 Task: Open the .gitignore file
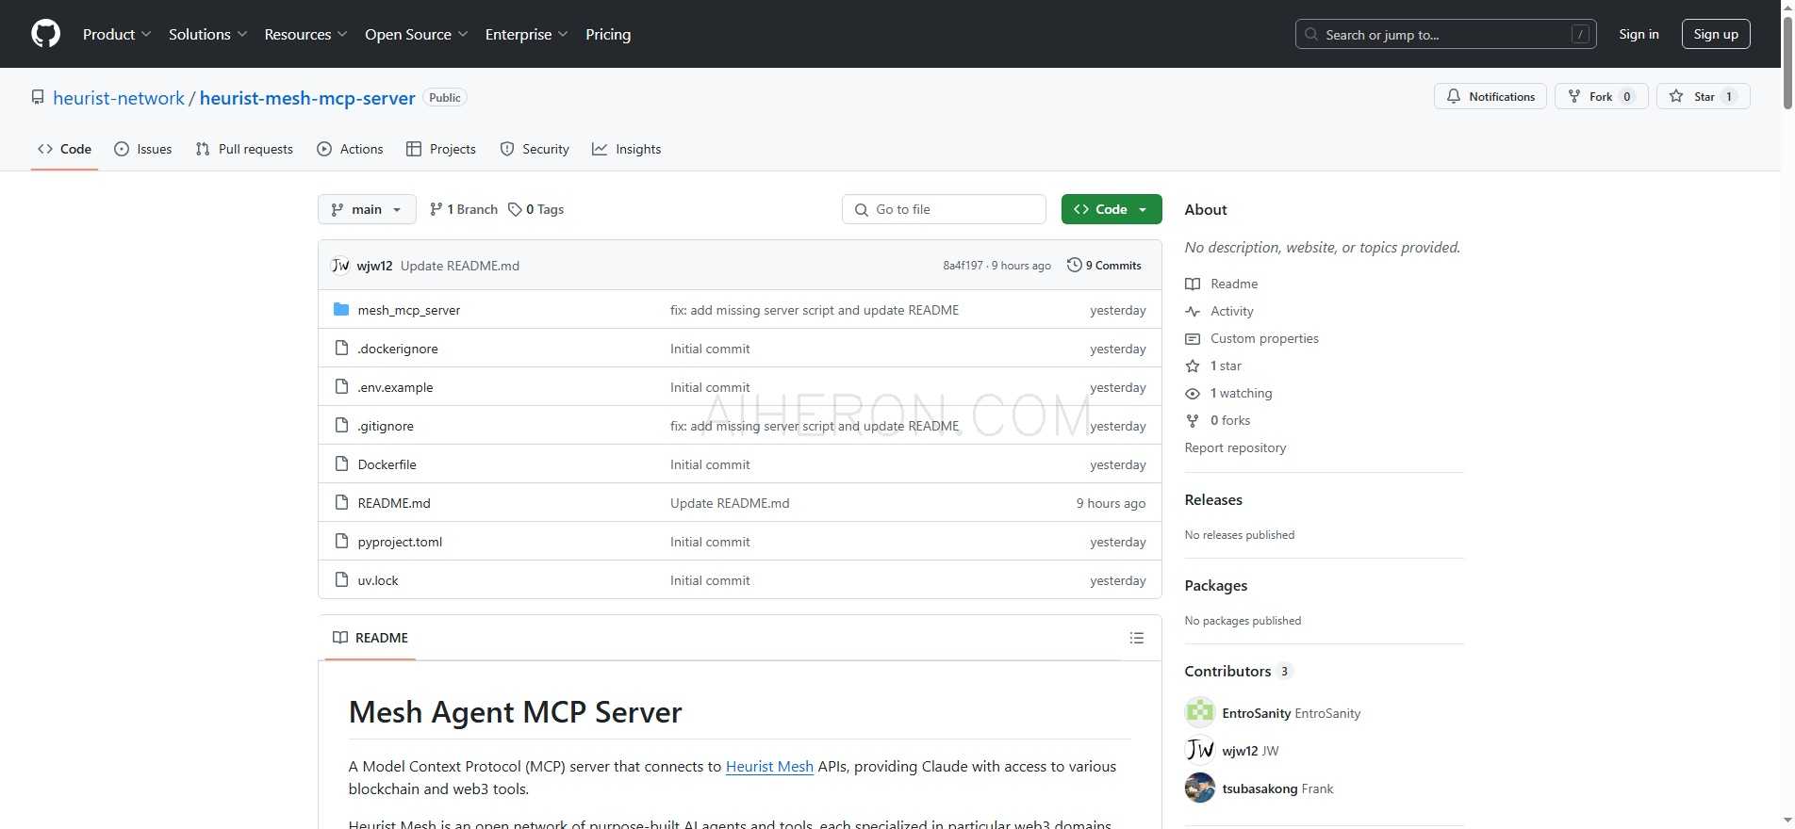coord(386,426)
